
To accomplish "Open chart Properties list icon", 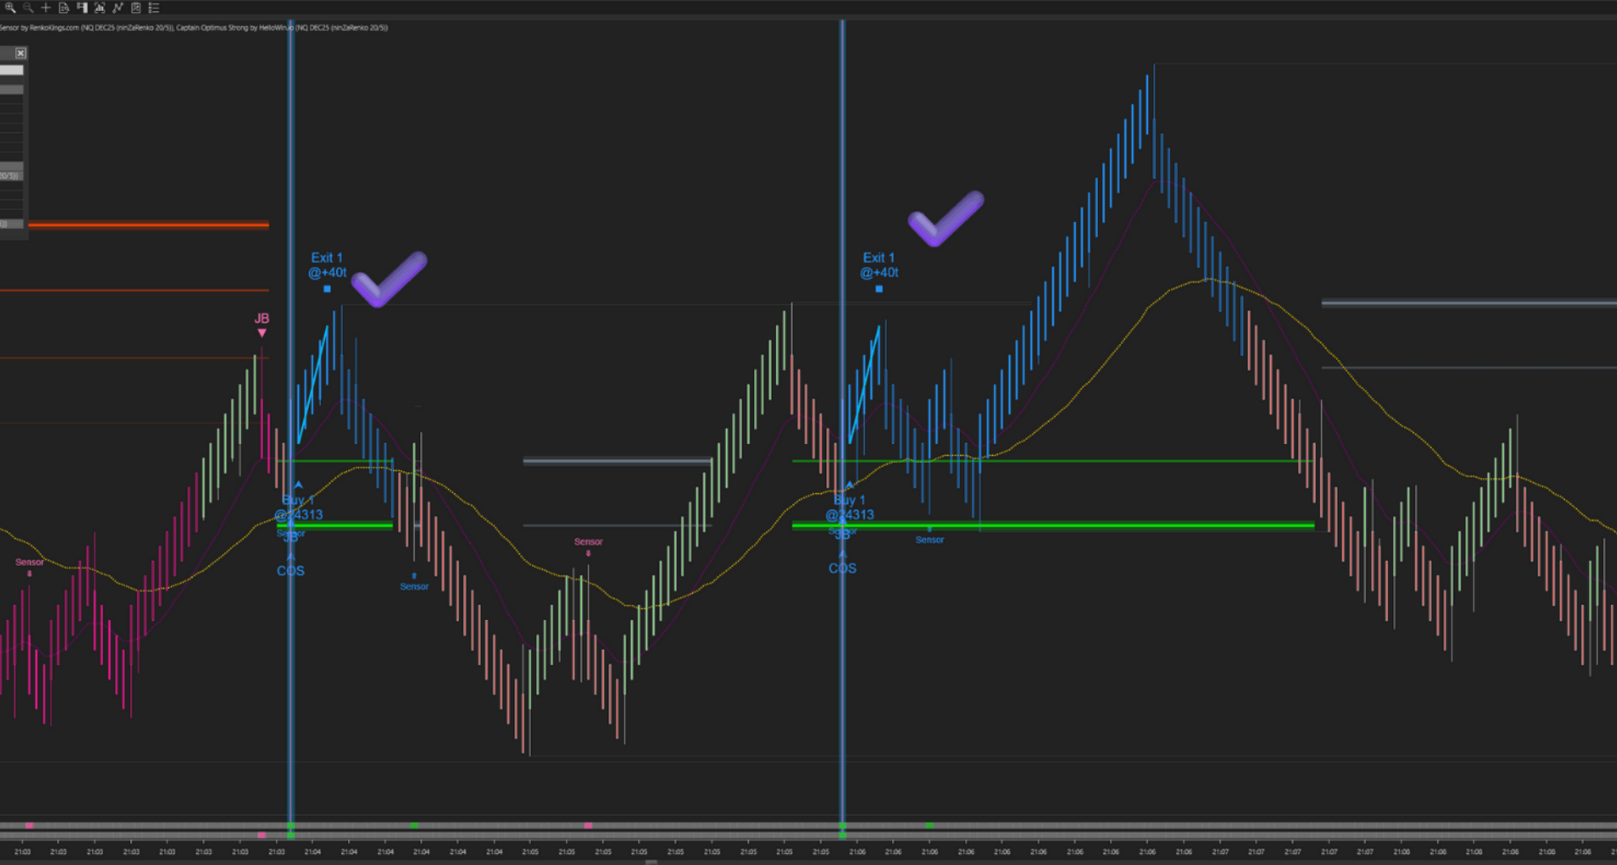I will tap(154, 8).
